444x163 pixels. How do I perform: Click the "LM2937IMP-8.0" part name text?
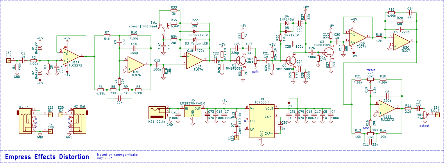click(x=193, y=103)
